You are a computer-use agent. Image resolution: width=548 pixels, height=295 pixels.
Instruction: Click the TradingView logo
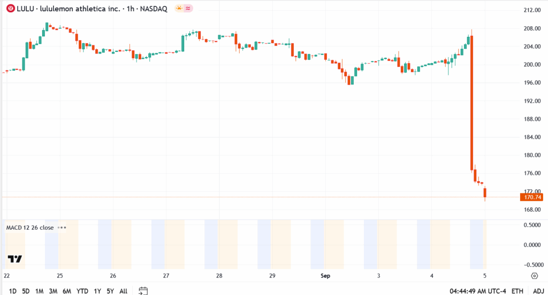(x=15, y=259)
